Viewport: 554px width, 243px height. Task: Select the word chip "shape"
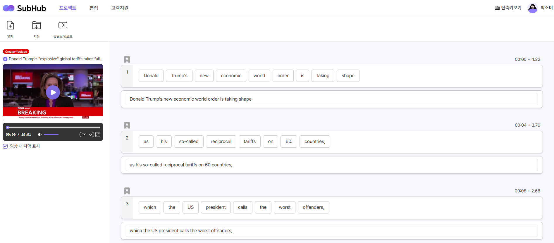pyautogui.click(x=348, y=76)
